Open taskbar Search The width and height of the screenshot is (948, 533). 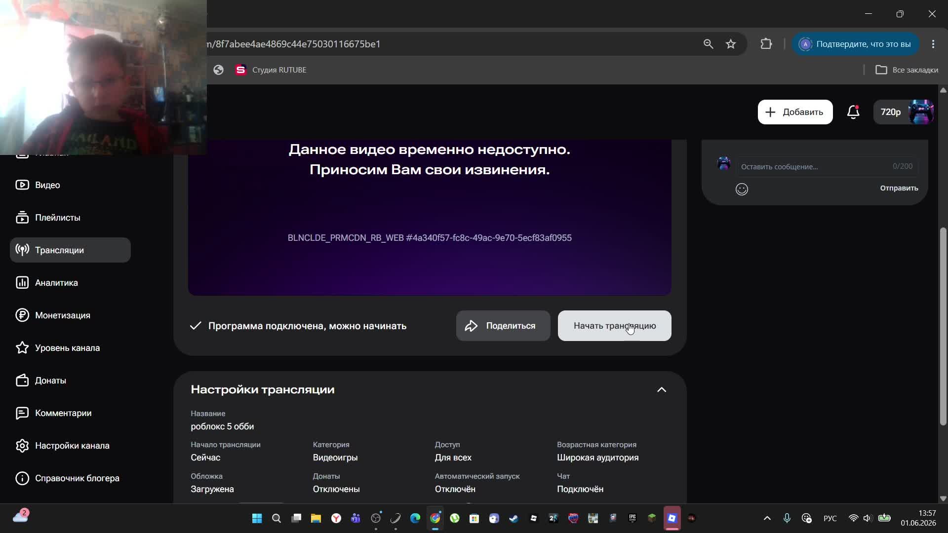276,518
